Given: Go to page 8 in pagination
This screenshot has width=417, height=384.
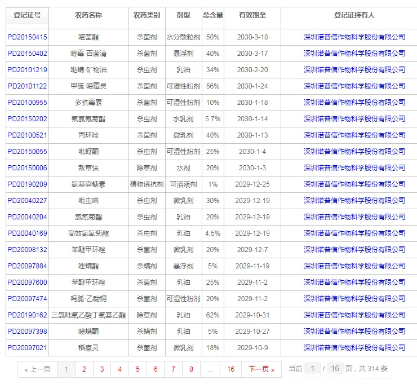Looking at the screenshot, I should point(191,369).
